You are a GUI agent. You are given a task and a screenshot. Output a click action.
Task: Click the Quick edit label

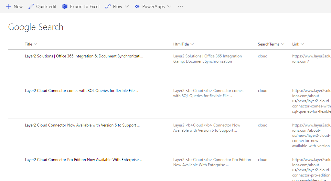[x=46, y=6]
